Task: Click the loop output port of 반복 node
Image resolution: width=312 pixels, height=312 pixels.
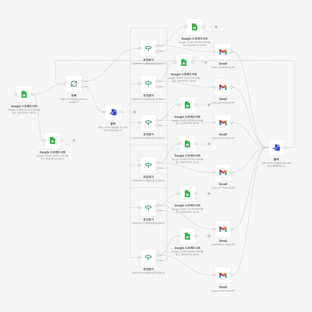Action: point(82,81)
